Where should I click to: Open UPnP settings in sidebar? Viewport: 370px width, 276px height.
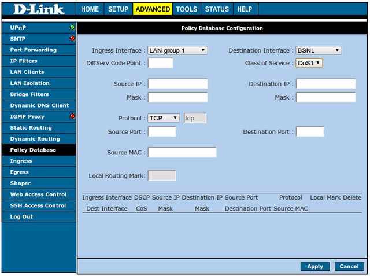[39, 28]
